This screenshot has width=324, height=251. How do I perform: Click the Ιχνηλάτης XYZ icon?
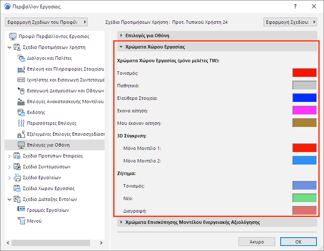coord(21,80)
